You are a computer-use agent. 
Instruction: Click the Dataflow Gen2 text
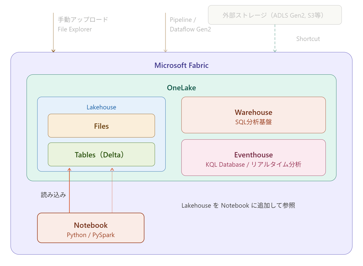190,29
